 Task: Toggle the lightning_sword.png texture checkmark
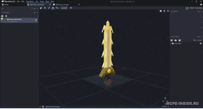pos(36,20)
